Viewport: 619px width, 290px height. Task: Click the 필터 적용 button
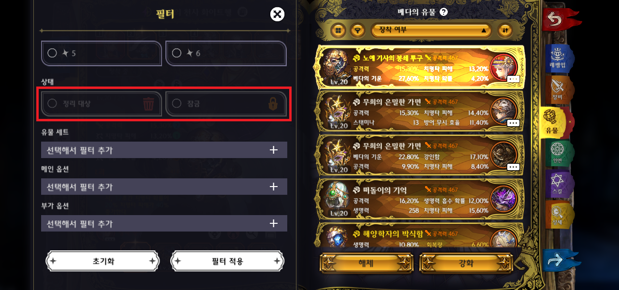click(x=227, y=261)
